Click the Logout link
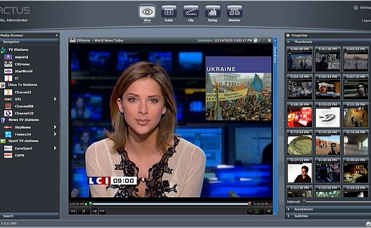Screen dimensions: 371x228 366,21
